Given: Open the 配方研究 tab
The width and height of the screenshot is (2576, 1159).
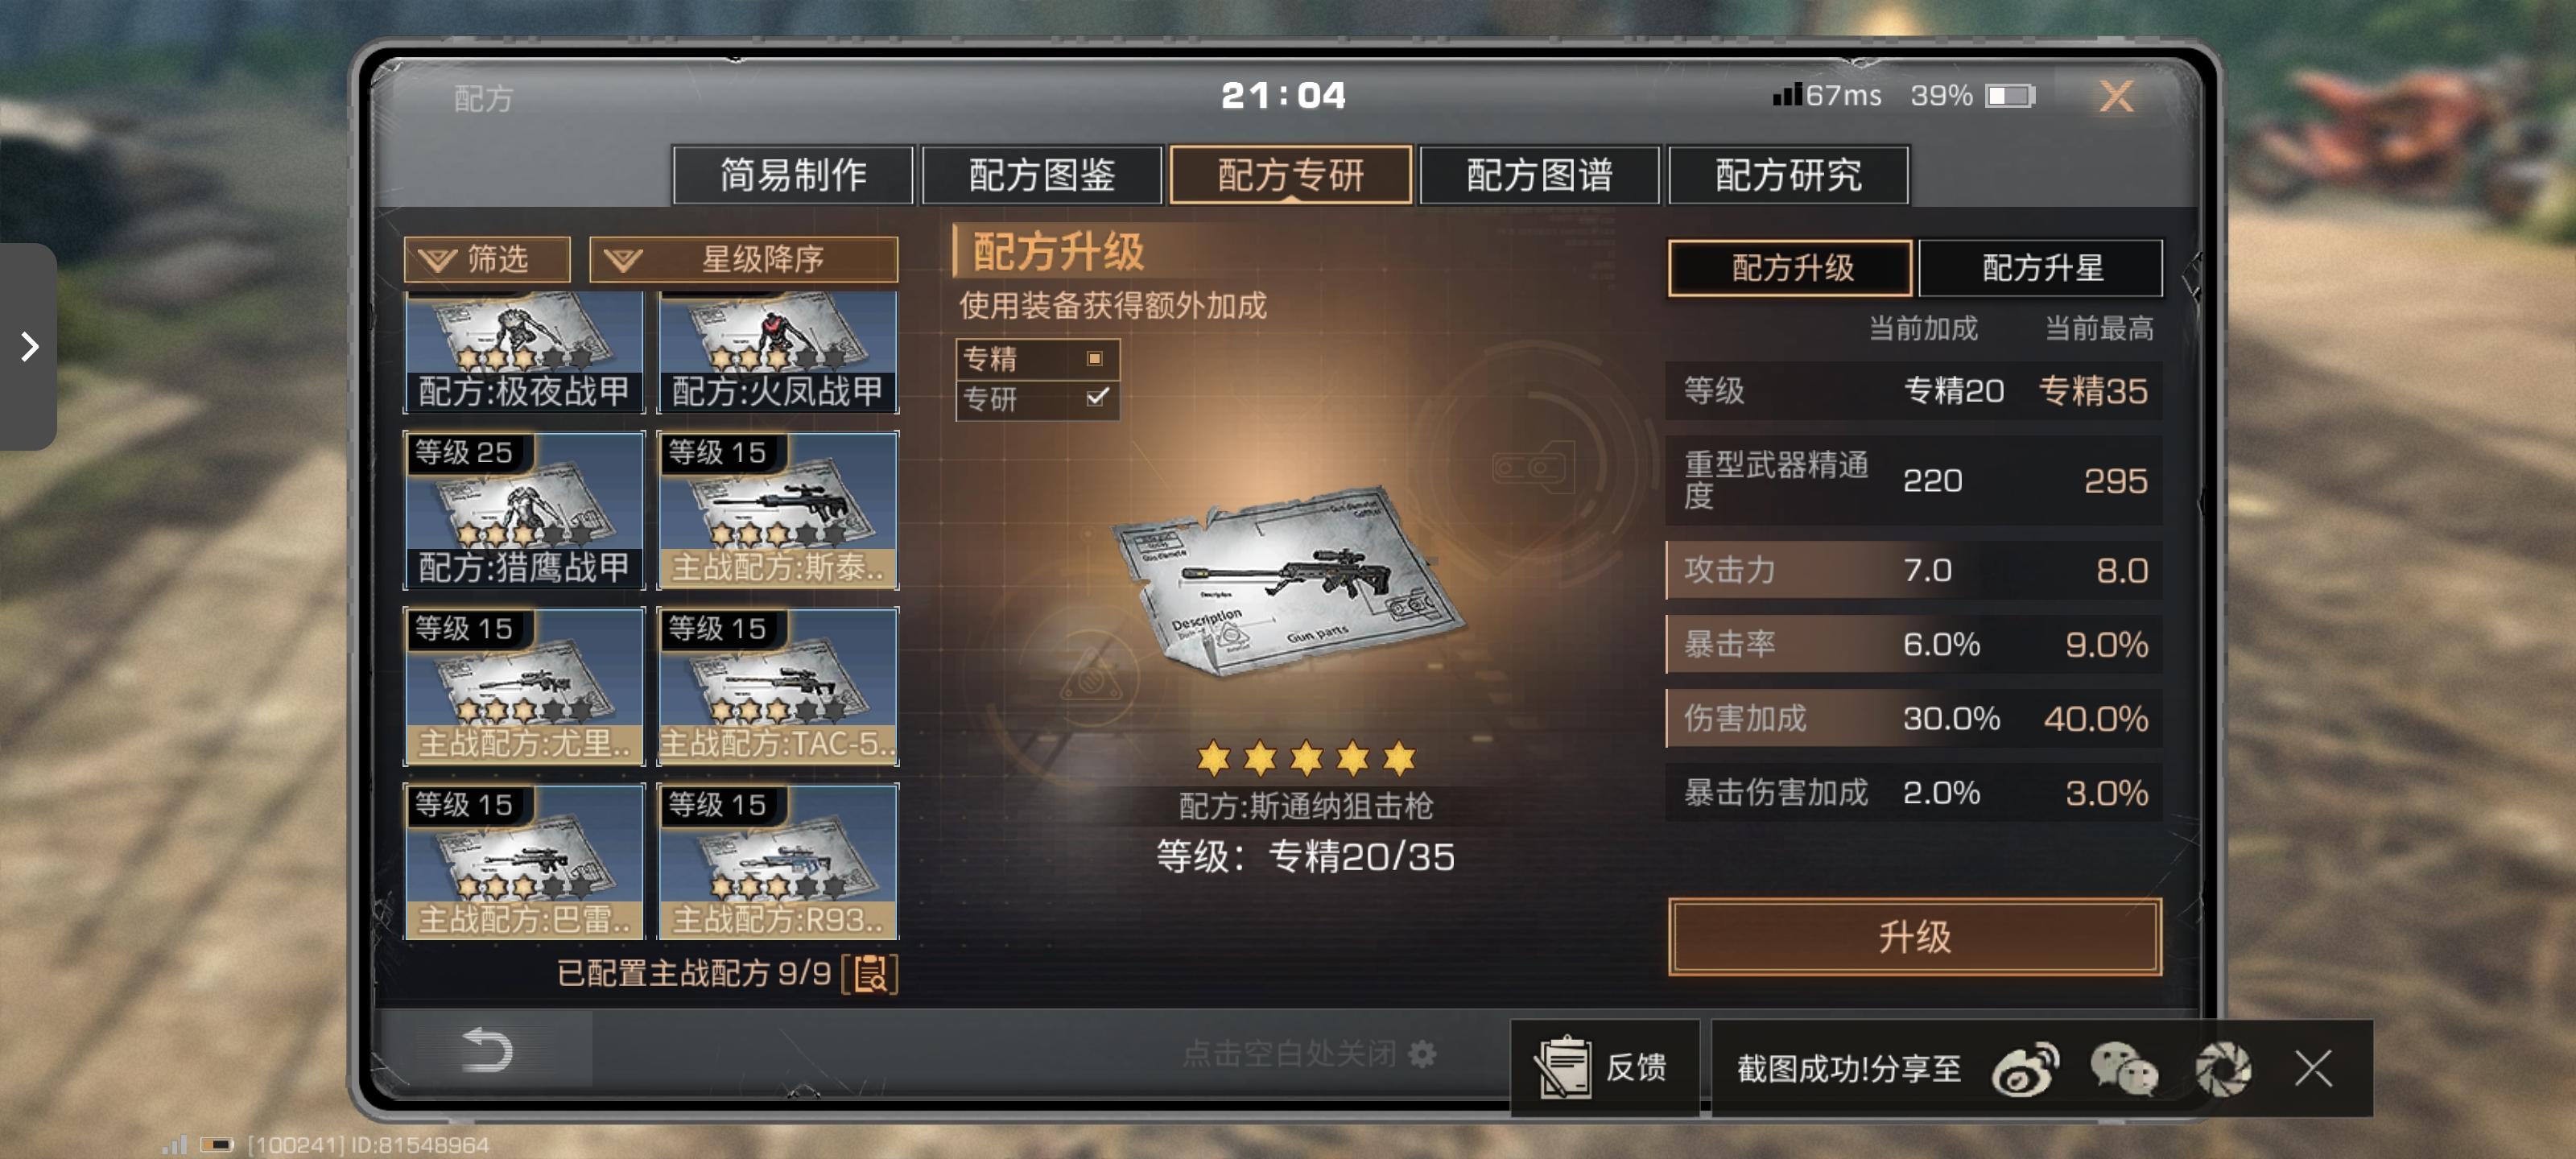Looking at the screenshot, I should click(x=1788, y=175).
